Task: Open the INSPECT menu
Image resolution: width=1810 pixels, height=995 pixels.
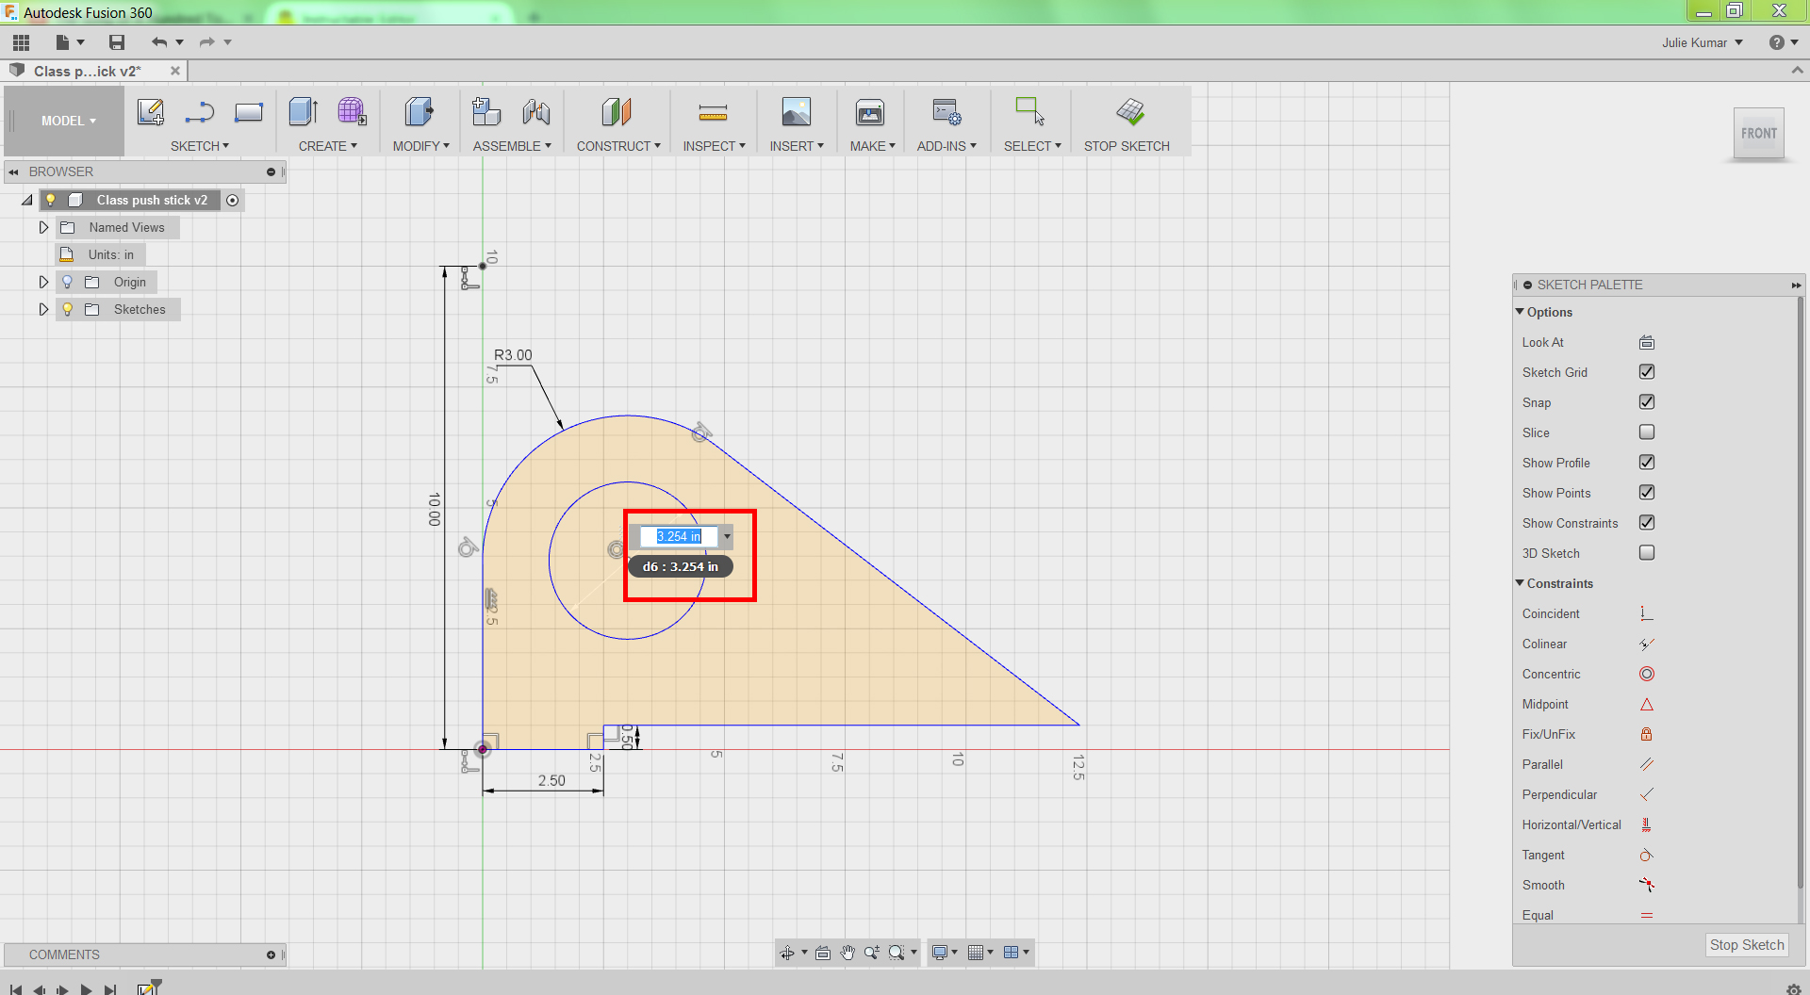Action: tap(715, 146)
